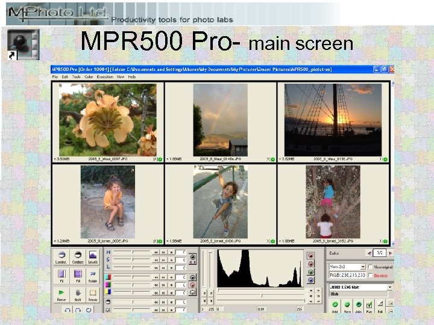
Task: Open the Color menu
Action: coord(89,77)
